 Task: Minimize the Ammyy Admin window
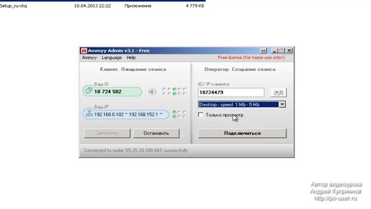274,51
